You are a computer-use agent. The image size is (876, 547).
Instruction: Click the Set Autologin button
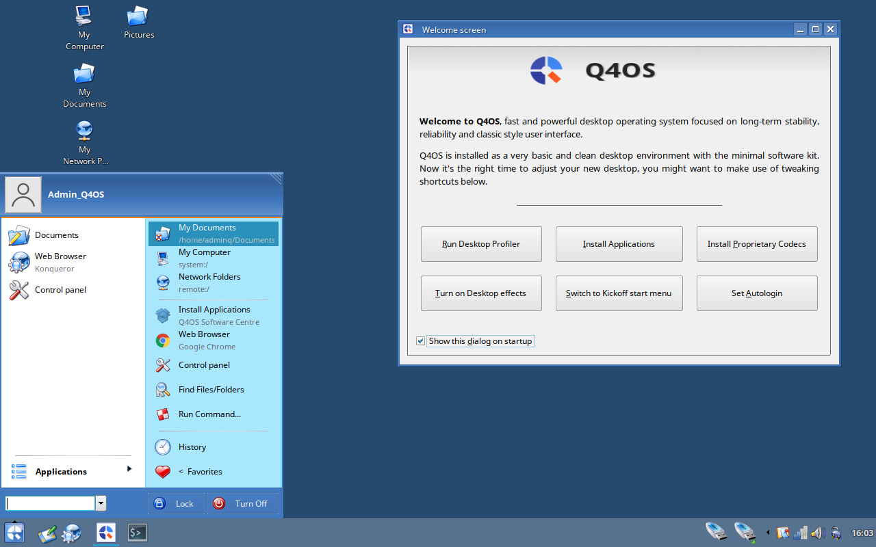(x=757, y=293)
